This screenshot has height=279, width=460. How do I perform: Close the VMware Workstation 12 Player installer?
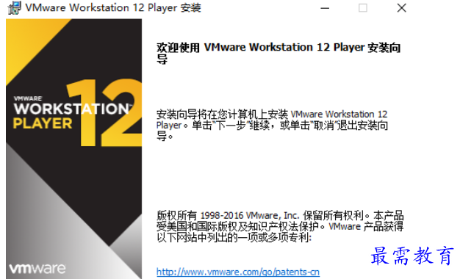(x=402, y=8)
